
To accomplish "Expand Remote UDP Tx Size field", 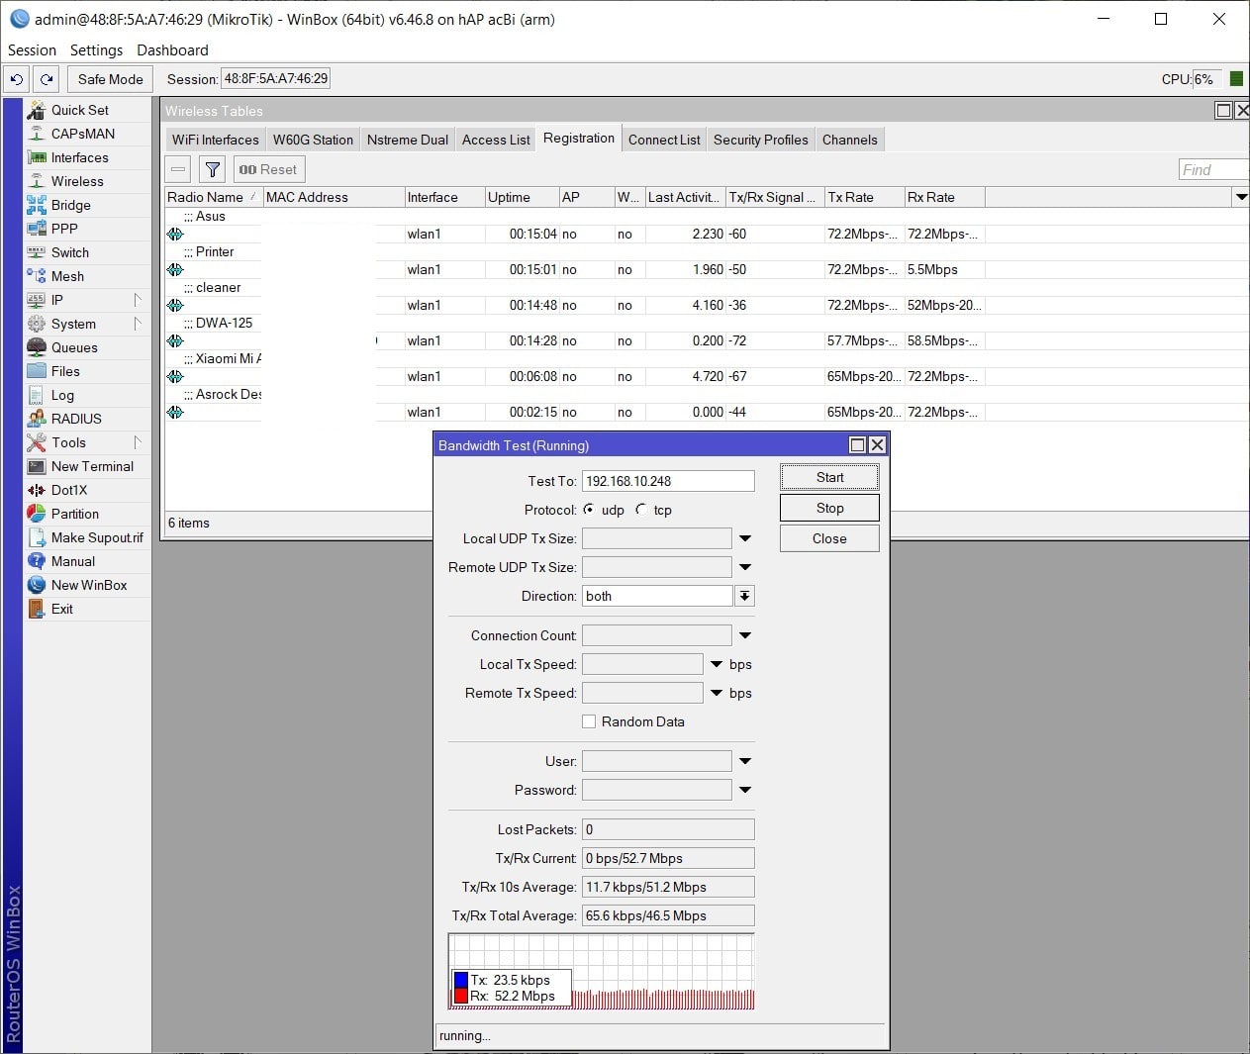I will (745, 567).
